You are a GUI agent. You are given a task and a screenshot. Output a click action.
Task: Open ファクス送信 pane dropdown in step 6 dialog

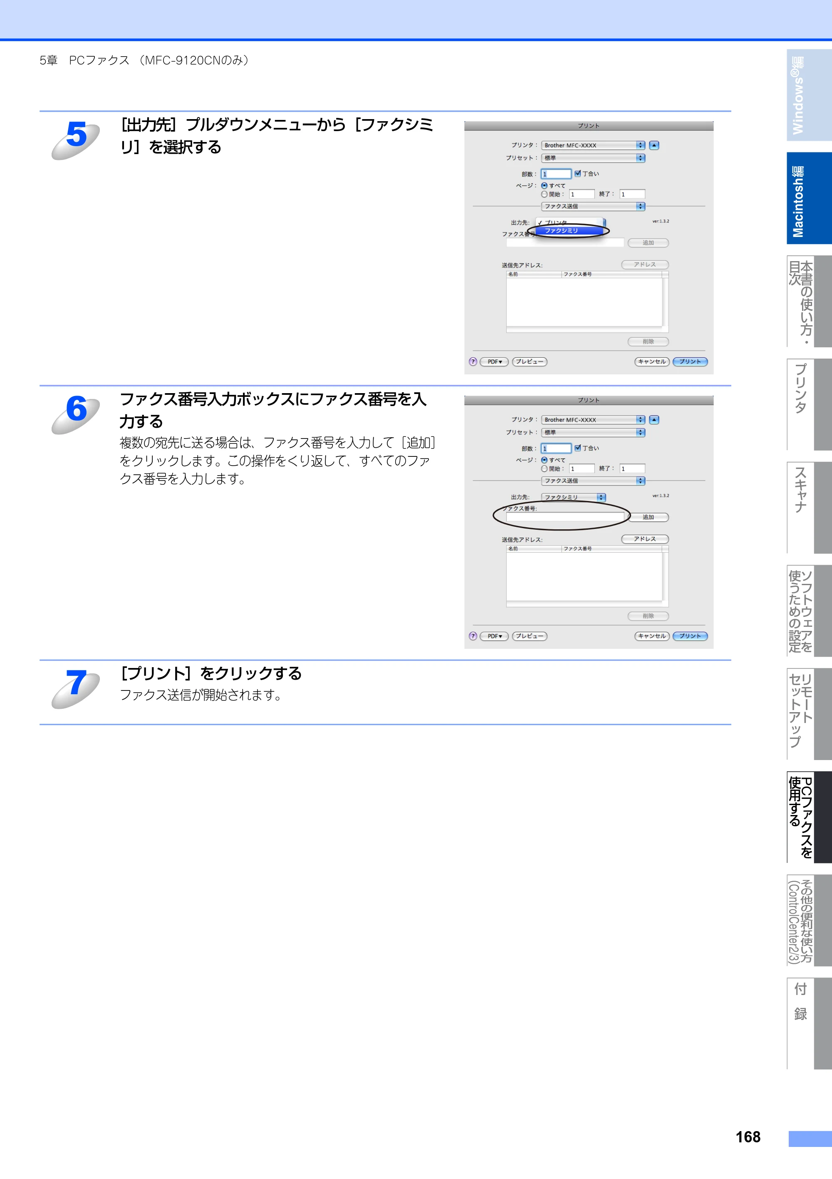pyautogui.click(x=593, y=481)
